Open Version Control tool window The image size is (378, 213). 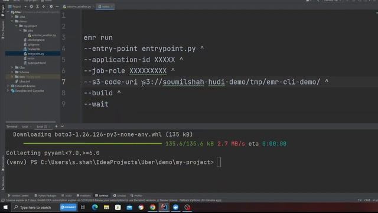coord(18,196)
